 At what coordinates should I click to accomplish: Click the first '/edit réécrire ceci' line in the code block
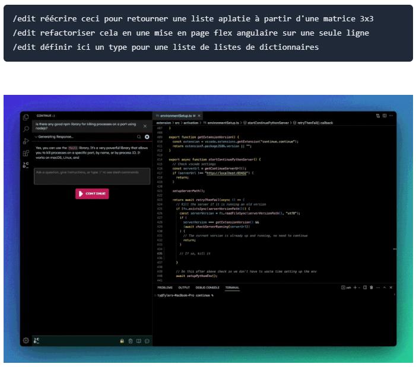pos(193,19)
